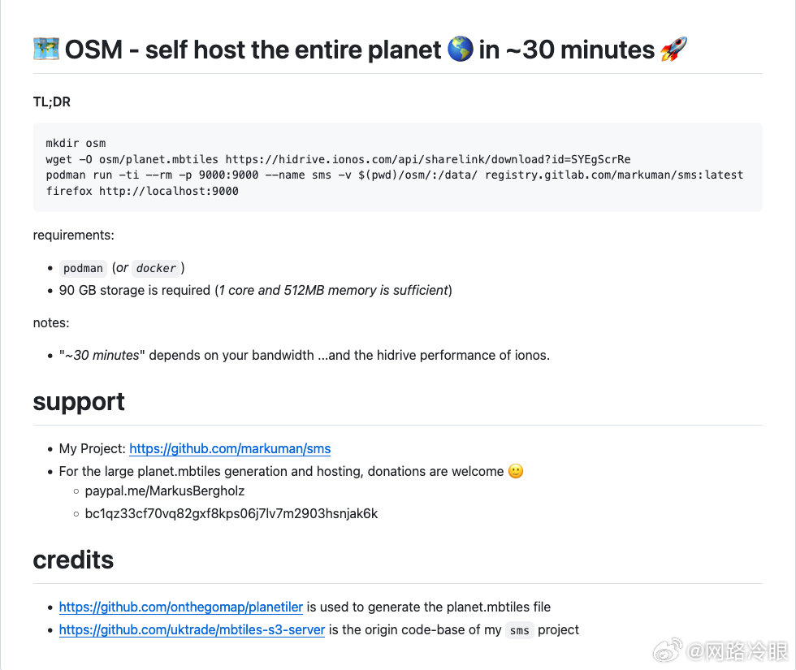Click the credits section heading

pos(73,560)
